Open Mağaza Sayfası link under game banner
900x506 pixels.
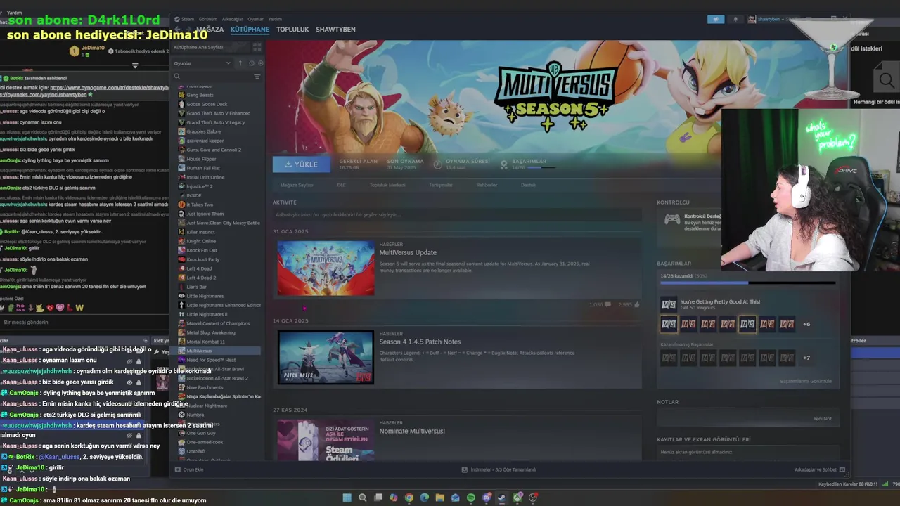click(x=297, y=185)
